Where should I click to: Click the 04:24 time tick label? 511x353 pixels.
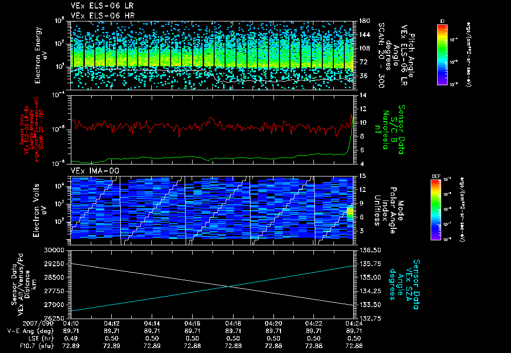(x=354, y=324)
